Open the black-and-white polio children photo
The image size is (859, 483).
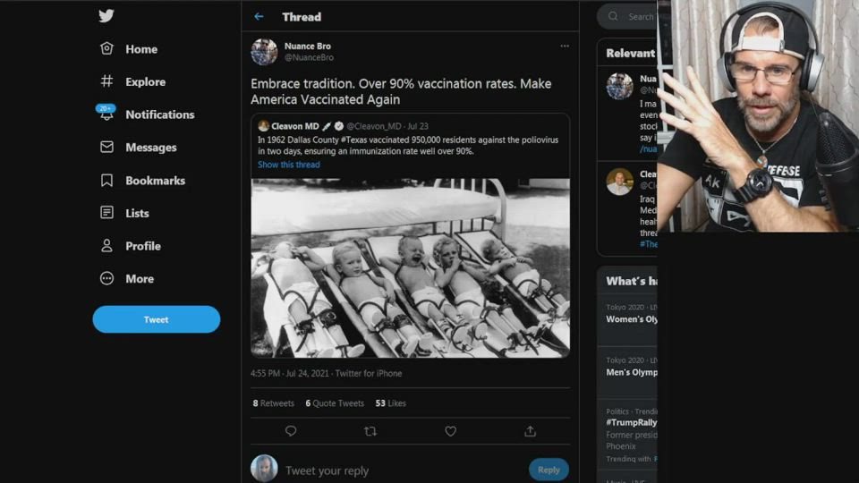pyautogui.click(x=410, y=267)
